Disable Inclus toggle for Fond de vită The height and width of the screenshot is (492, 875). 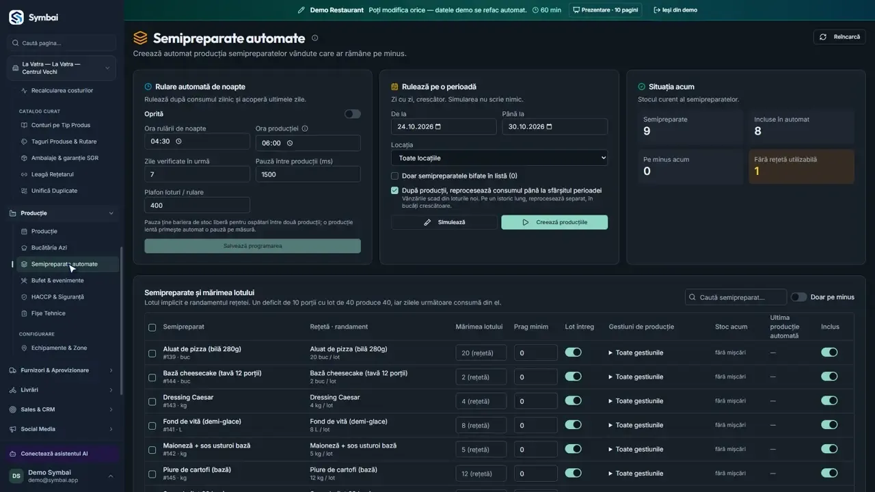pos(829,425)
